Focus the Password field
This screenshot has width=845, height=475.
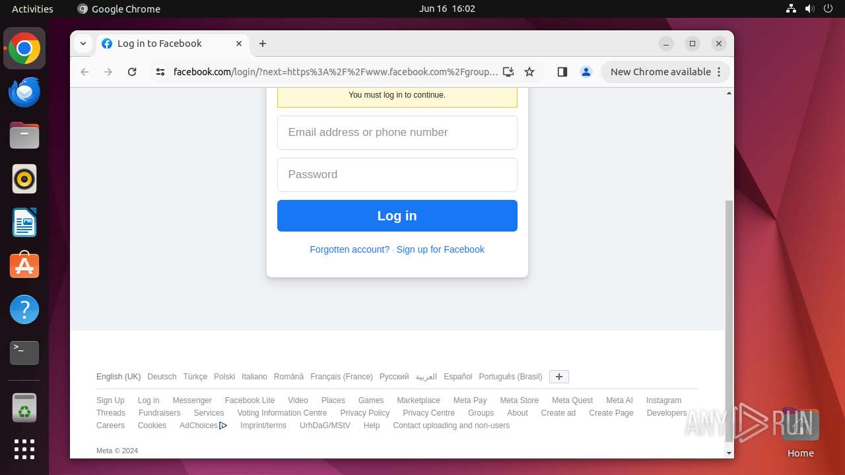point(397,175)
